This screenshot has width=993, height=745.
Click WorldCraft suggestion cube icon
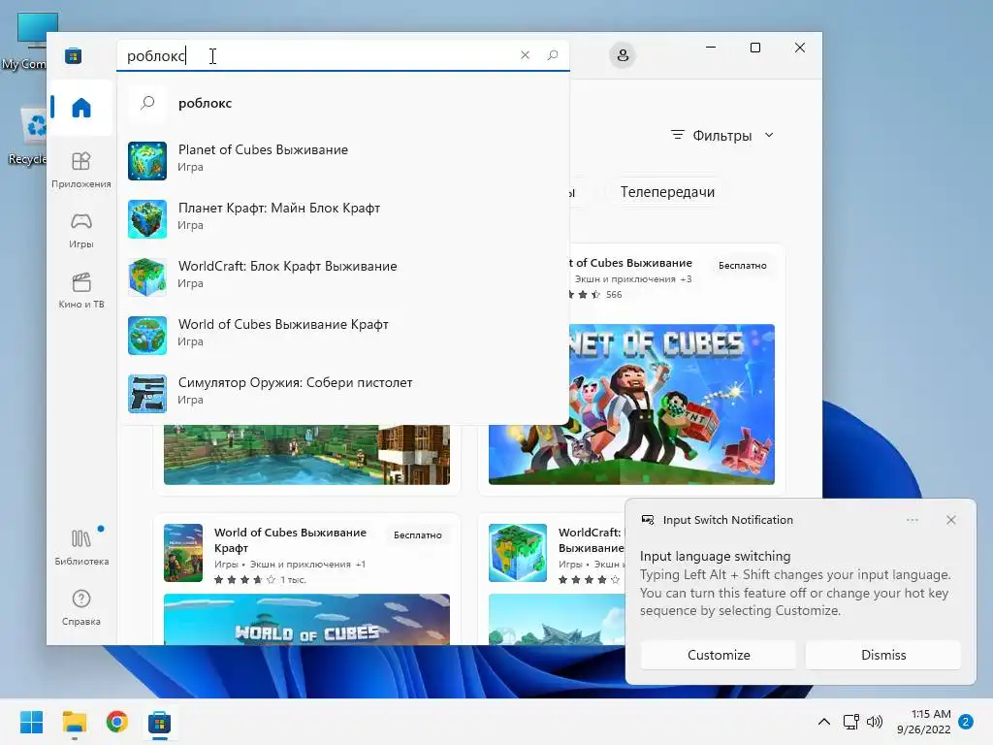tap(147, 277)
